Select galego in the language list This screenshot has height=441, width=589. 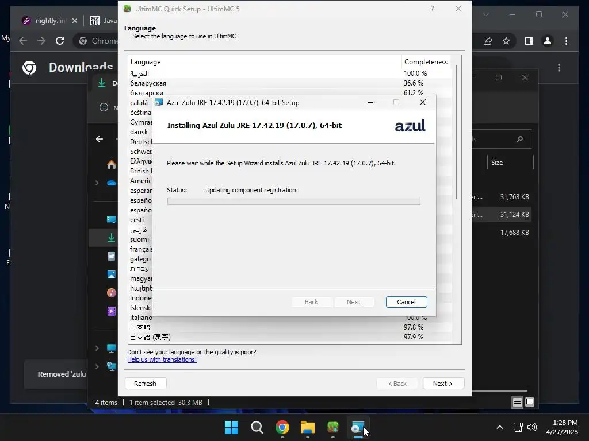(140, 259)
